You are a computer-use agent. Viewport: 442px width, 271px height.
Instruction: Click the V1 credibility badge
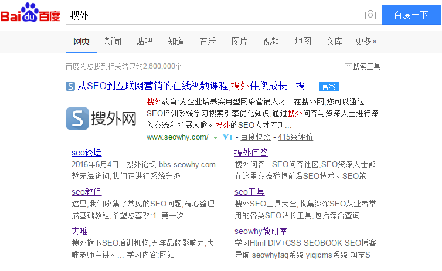[227, 137]
